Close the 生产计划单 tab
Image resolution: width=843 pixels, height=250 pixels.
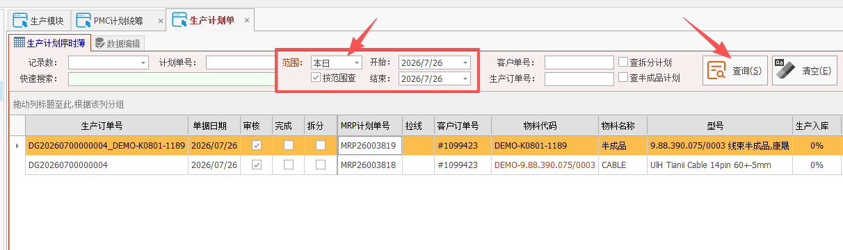coord(246,21)
